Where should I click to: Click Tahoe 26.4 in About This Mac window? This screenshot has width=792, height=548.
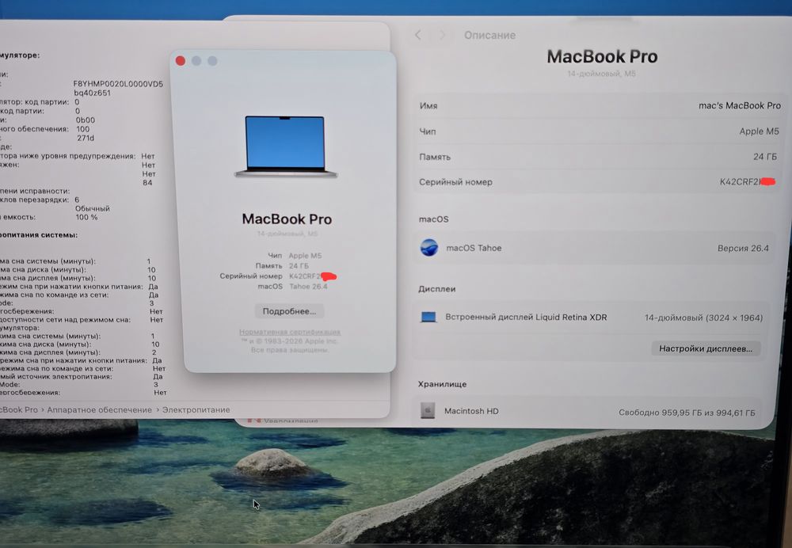[x=308, y=287]
